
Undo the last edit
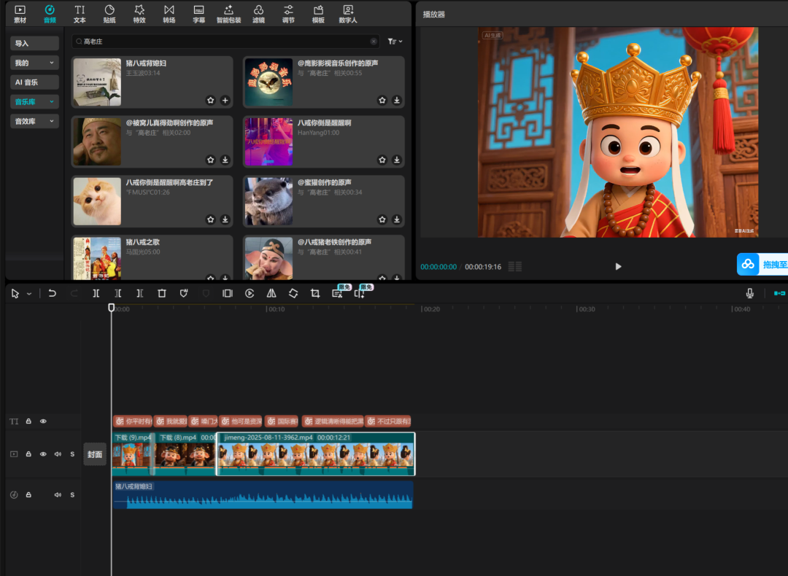pyautogui.click(x=53, y=294)
